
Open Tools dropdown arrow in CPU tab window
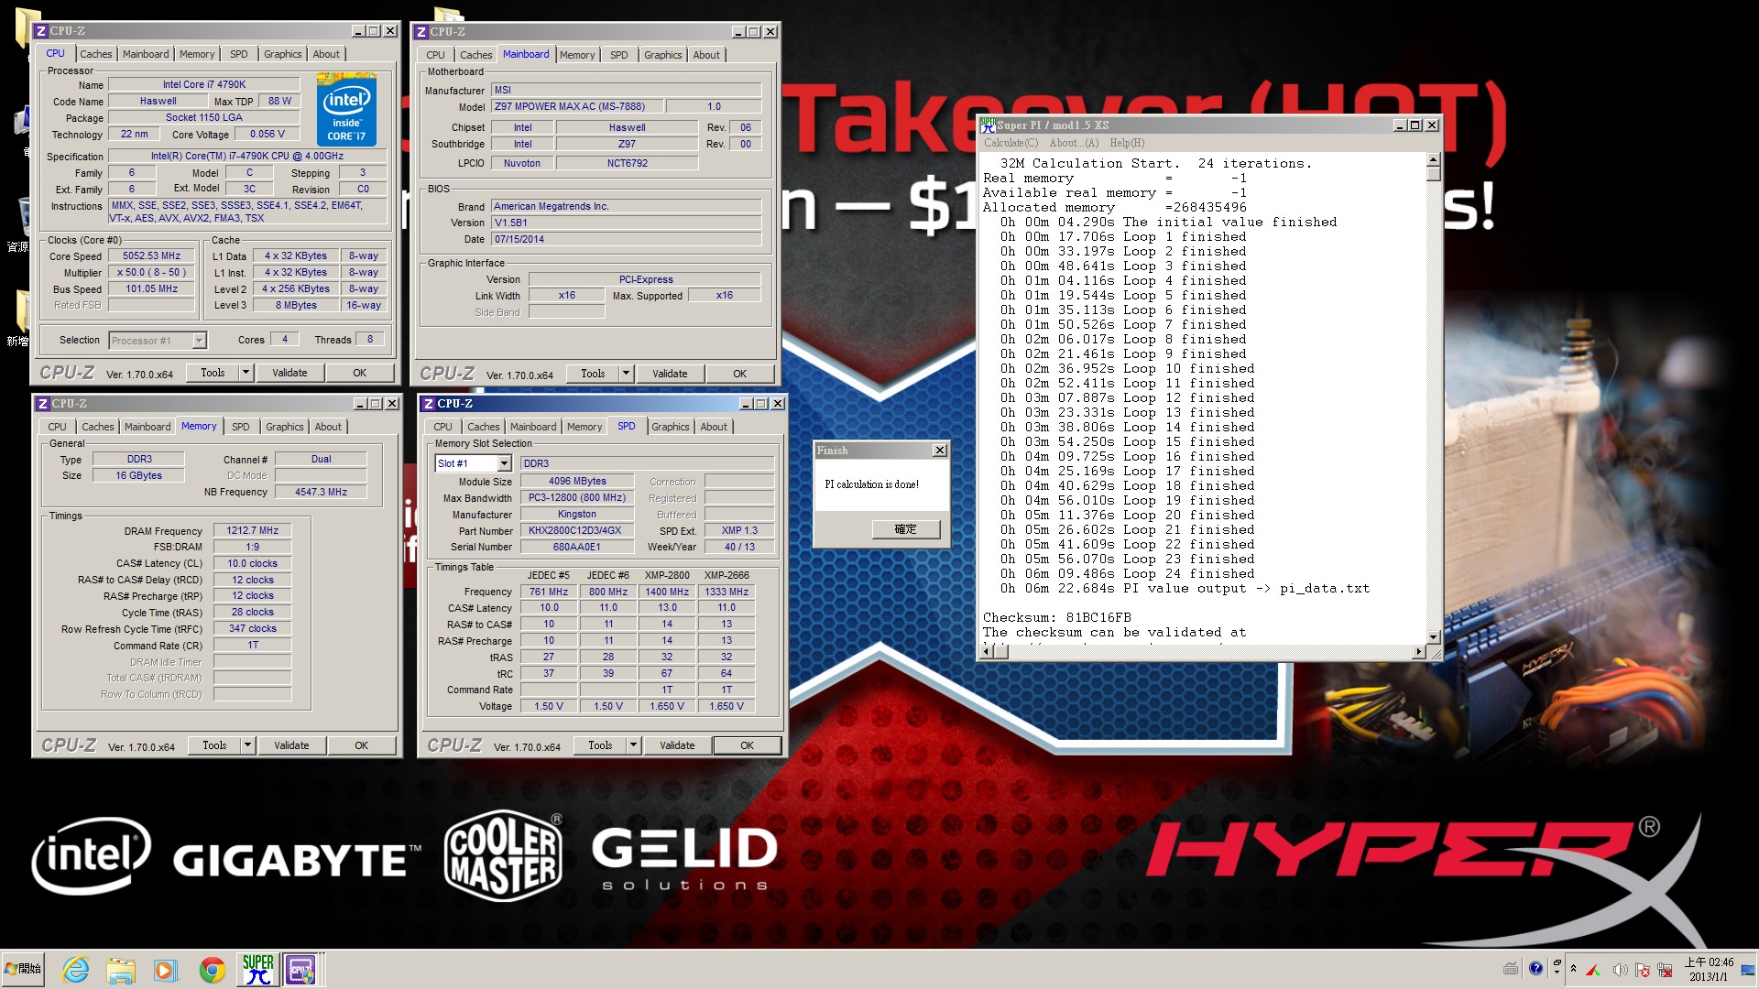point(245,373)
